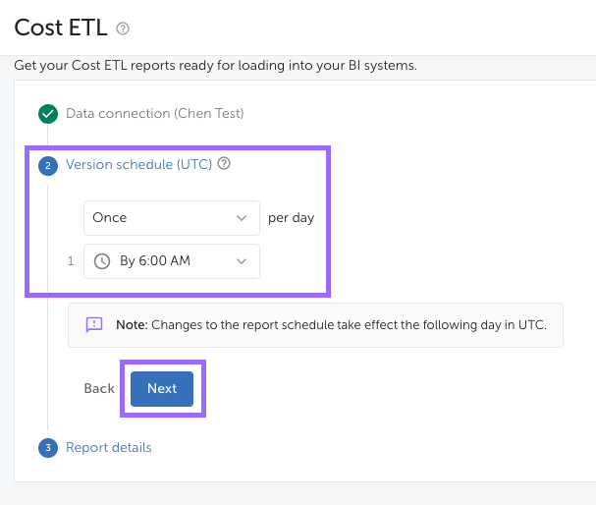Click the clock icon in time selector
The height and width of the screenshot is (505, 596).
tap(102, 261)
